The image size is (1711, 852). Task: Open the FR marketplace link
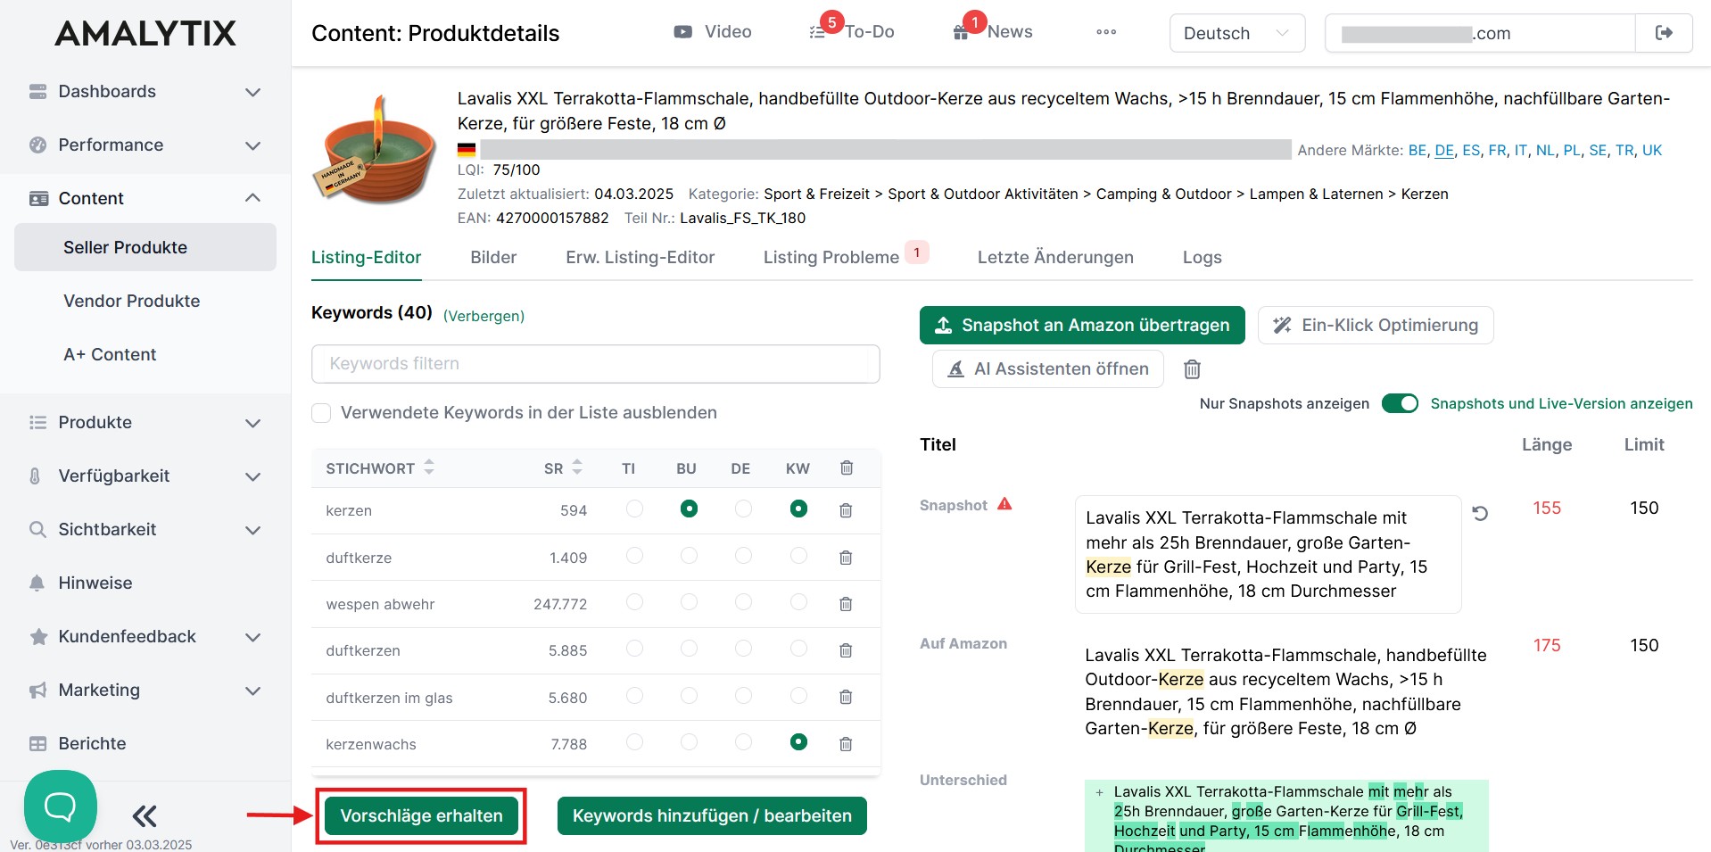point(1497,150)
